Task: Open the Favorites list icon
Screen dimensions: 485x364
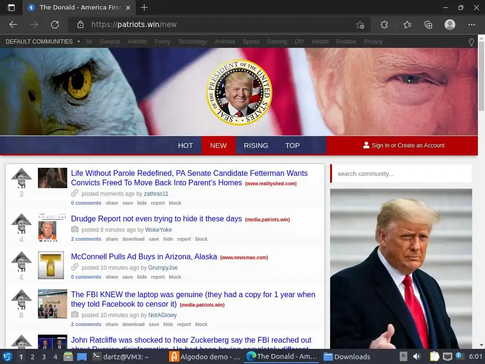Action: click(x=407, y=25)
